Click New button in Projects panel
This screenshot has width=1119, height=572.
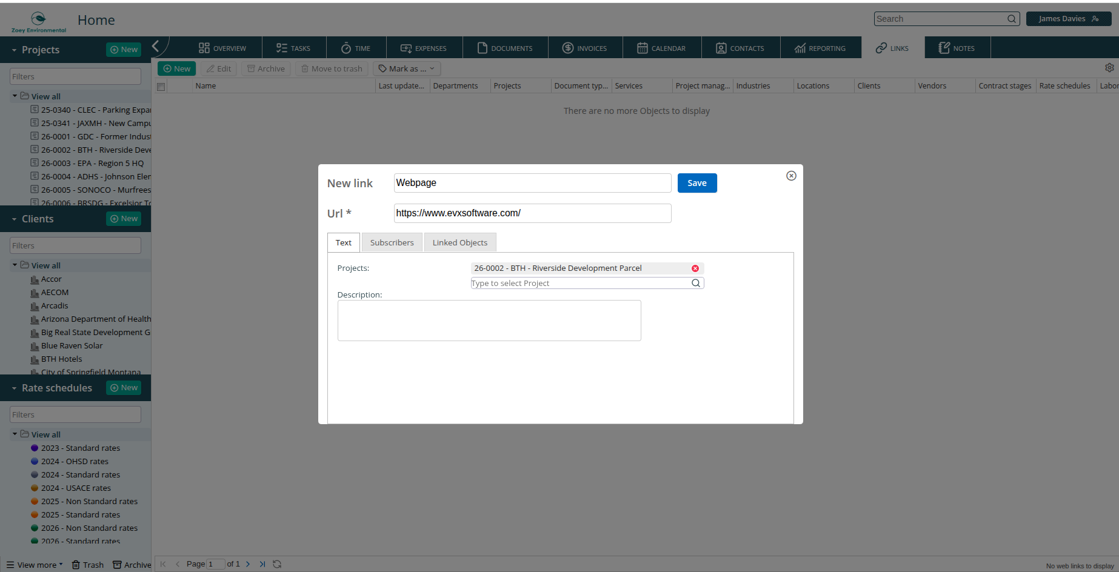(x=124, y=50)
